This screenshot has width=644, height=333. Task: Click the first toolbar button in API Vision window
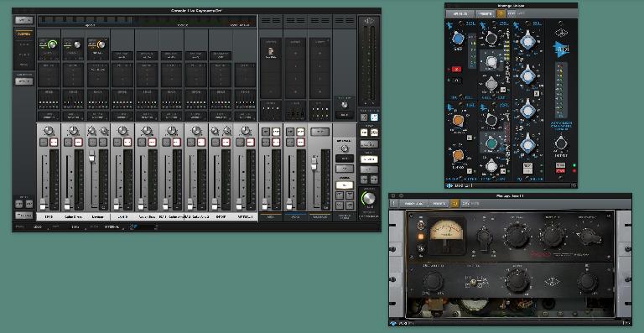point(460,13)
